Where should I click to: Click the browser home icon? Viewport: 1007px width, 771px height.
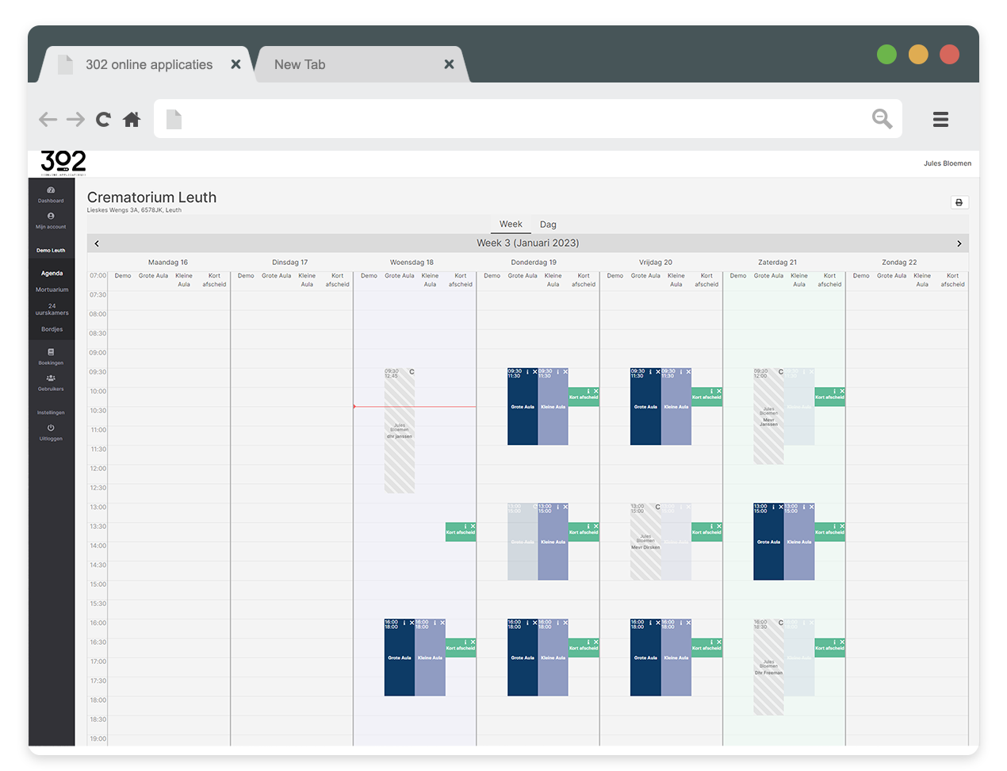click(x=132, y=120)
